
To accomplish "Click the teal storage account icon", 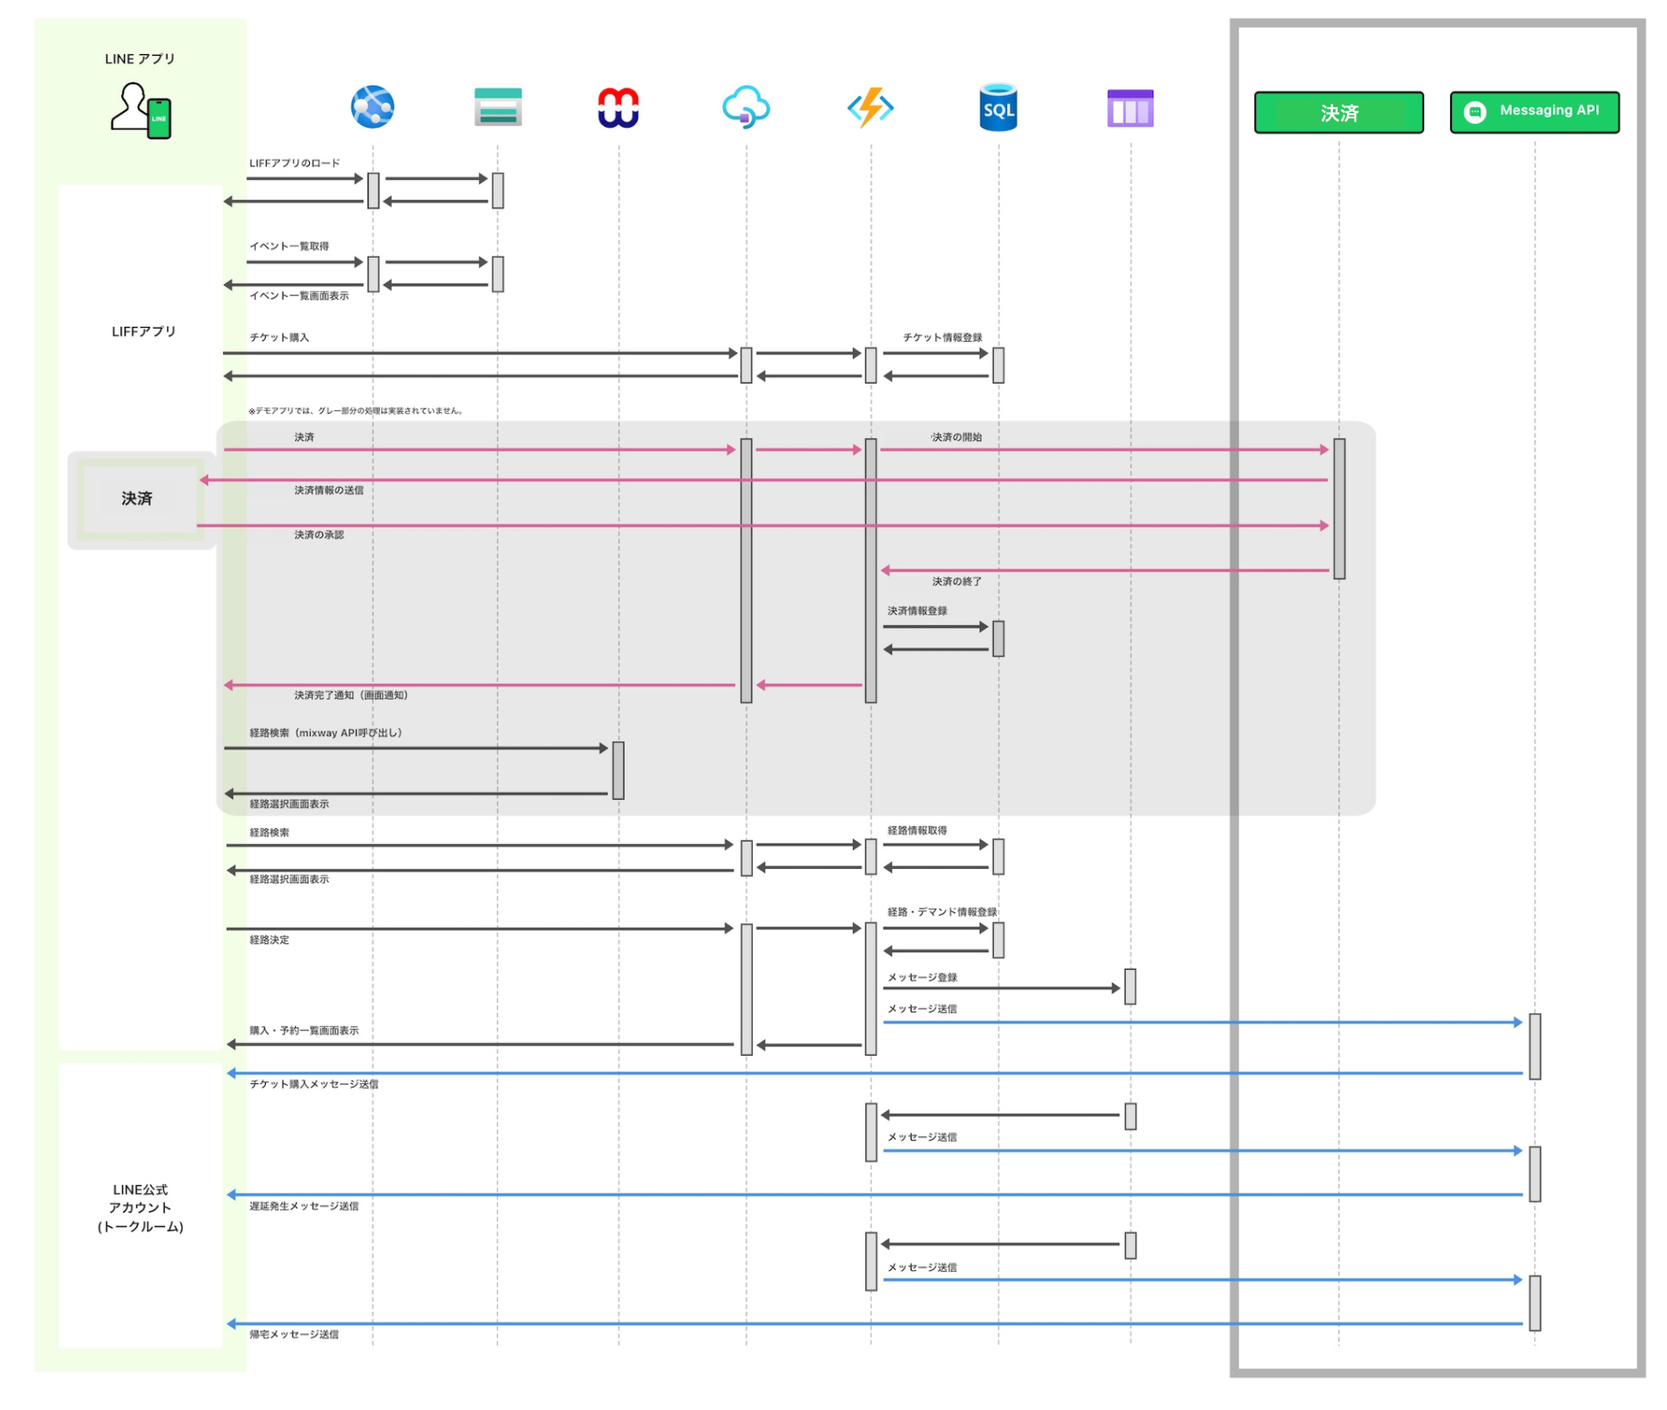I will point(497,108).
